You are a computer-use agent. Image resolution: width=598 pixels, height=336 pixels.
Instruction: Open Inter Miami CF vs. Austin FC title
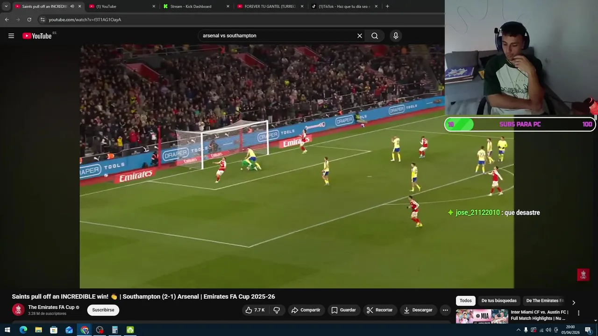(540, 315)
